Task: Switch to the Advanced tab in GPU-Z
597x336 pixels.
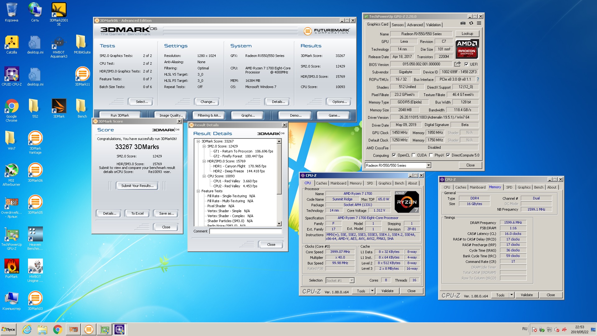Action: (x=415, y=25)
